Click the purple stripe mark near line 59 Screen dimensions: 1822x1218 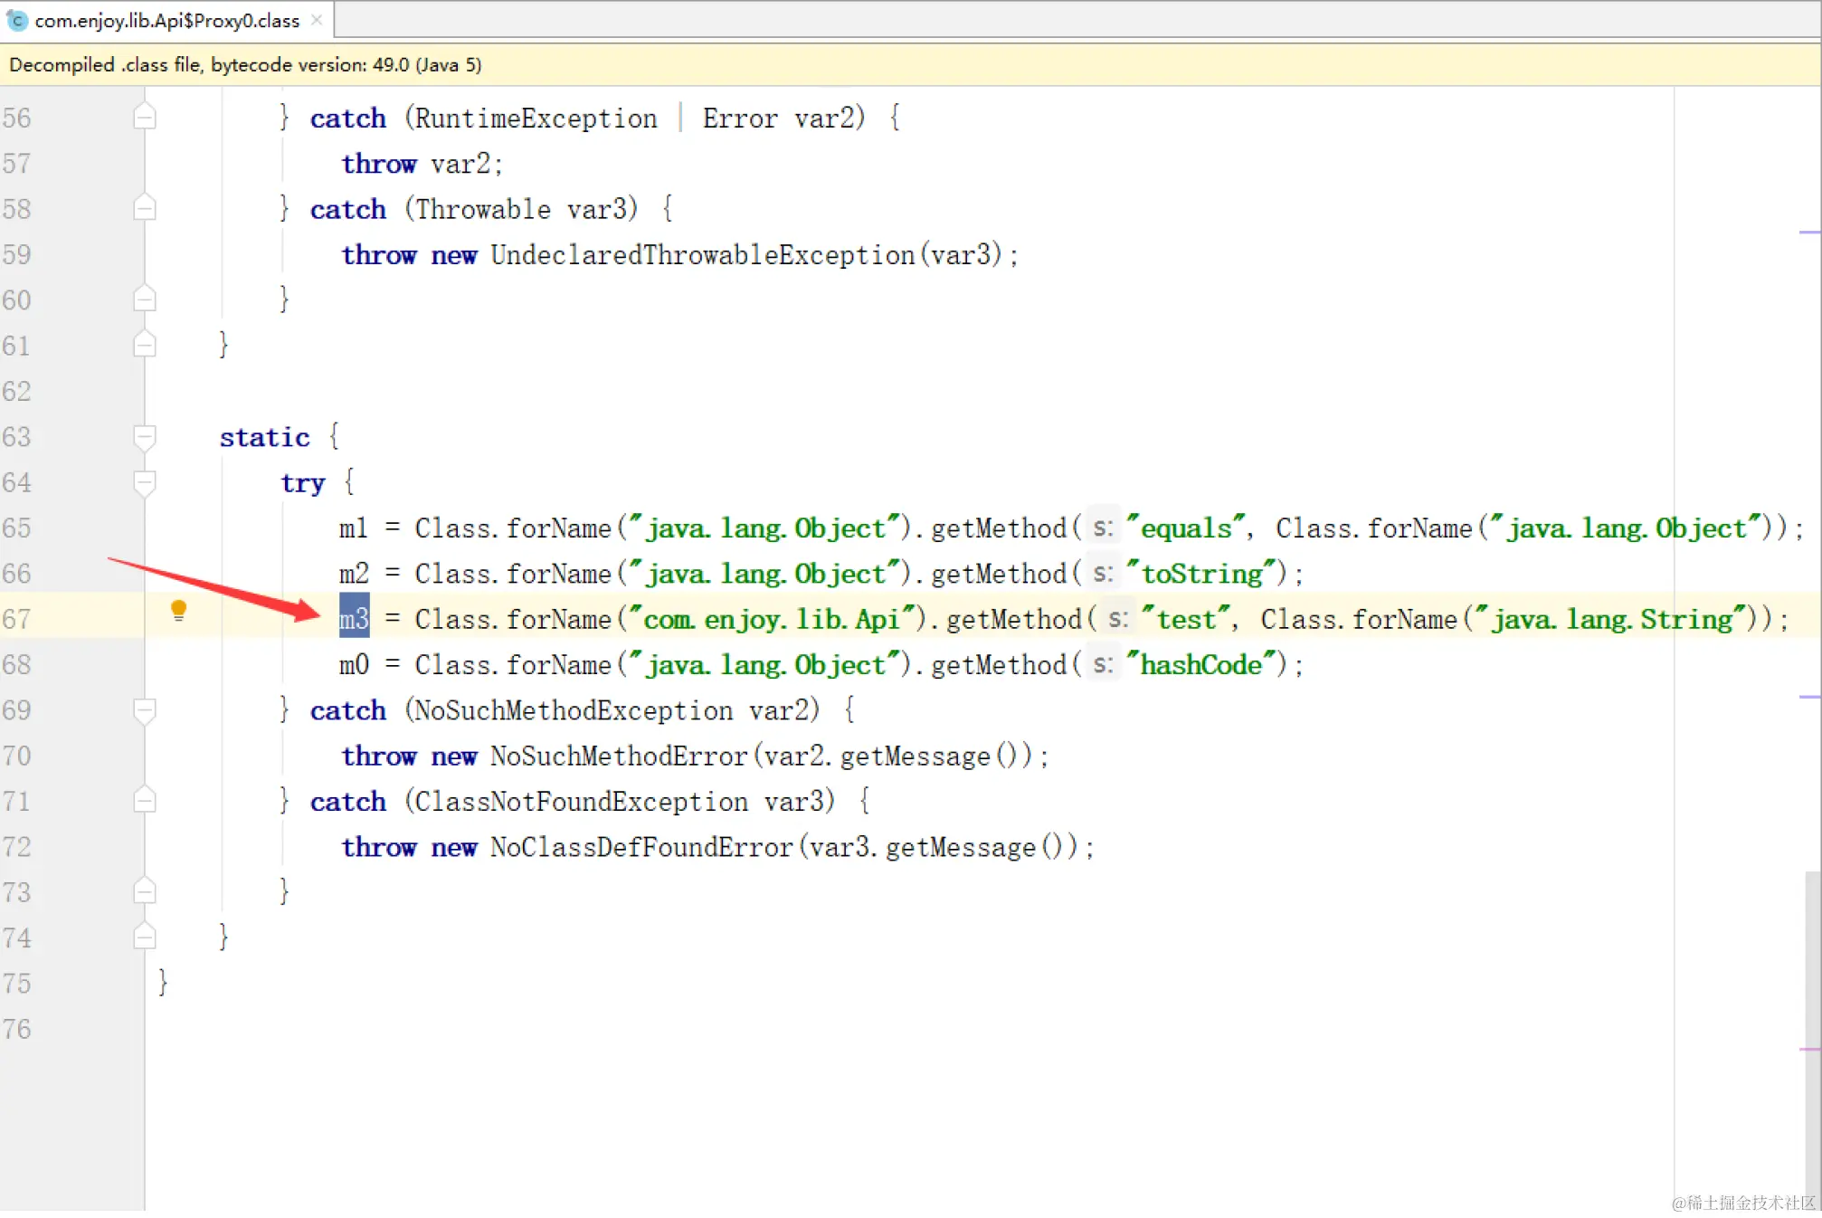click(1808, 233)
